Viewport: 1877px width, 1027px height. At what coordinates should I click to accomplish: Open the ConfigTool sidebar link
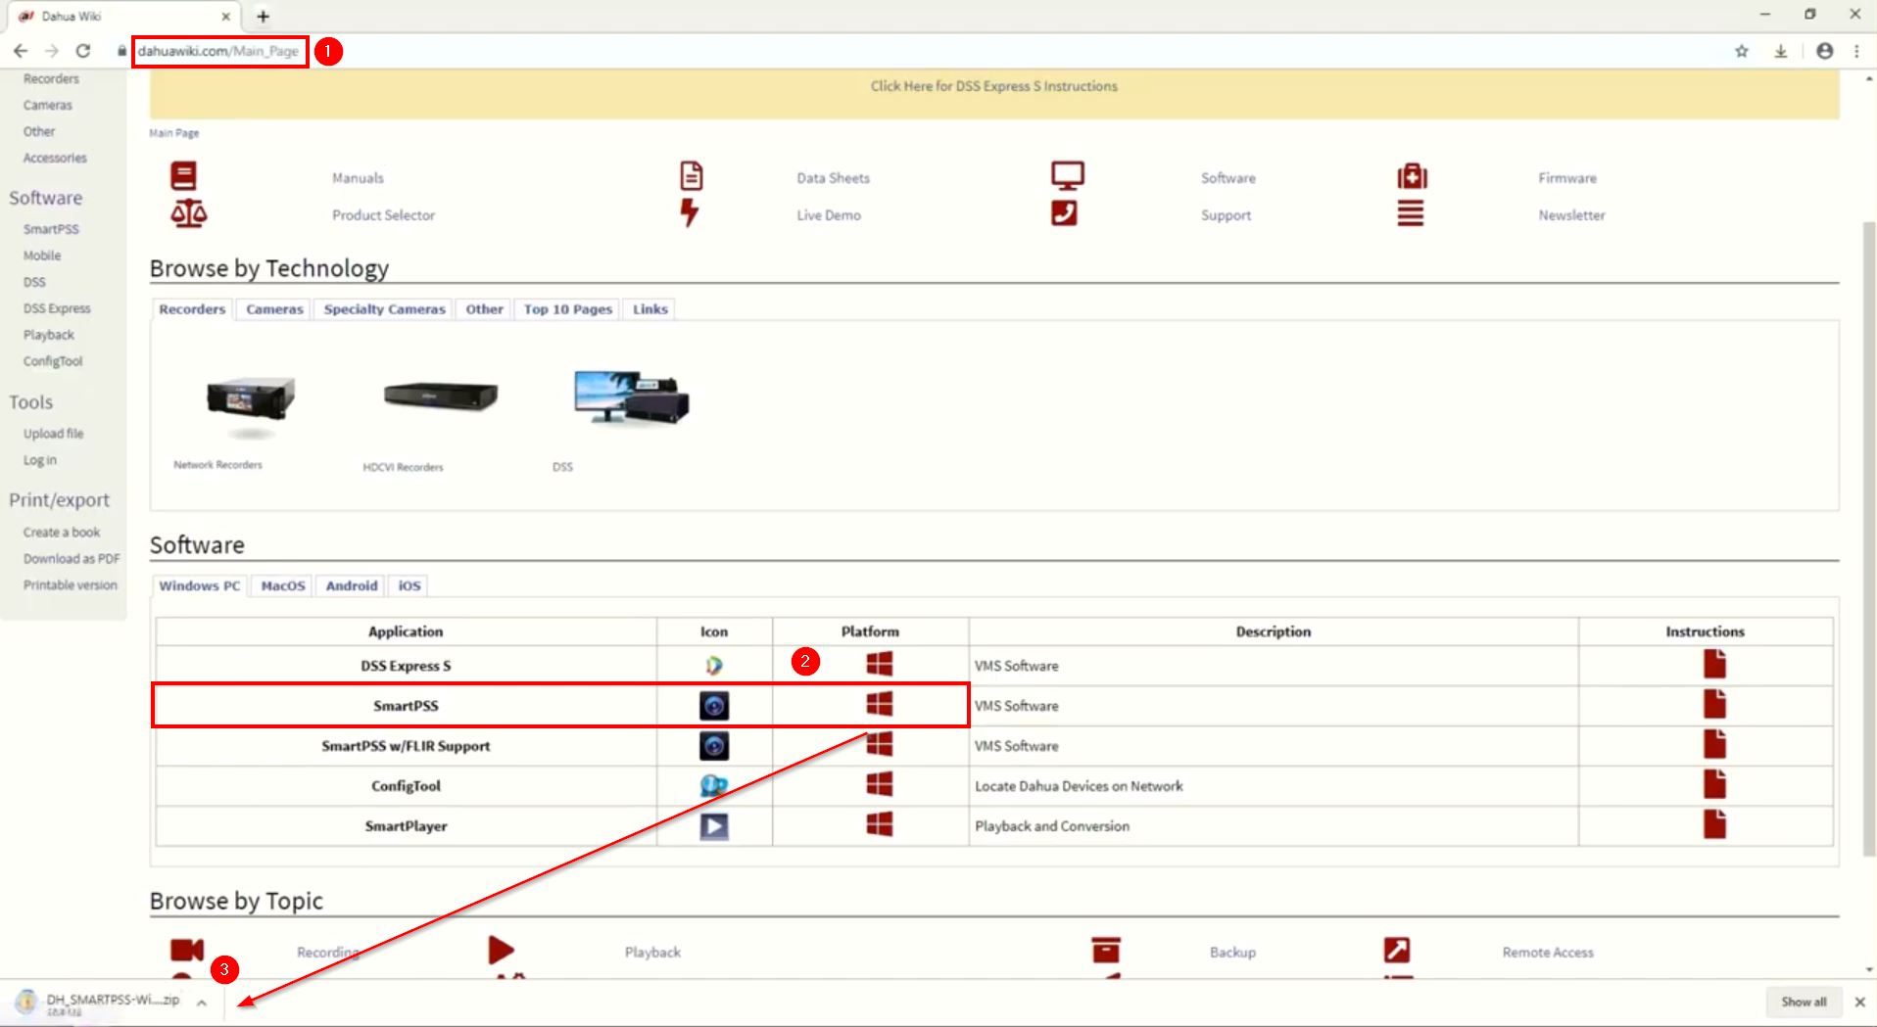(x=53, y=361)
